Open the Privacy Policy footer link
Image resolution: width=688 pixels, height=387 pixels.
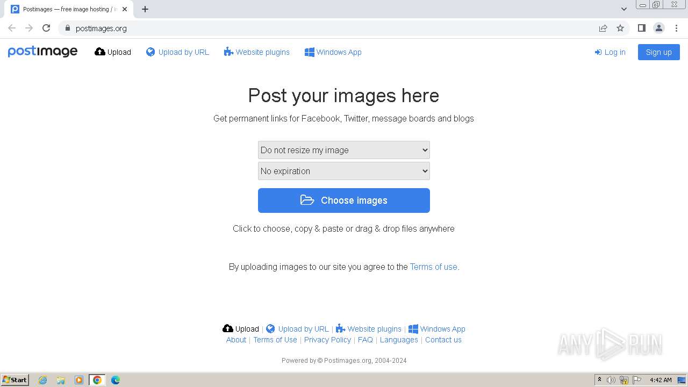pyautogui.click(x=327, y=340)
